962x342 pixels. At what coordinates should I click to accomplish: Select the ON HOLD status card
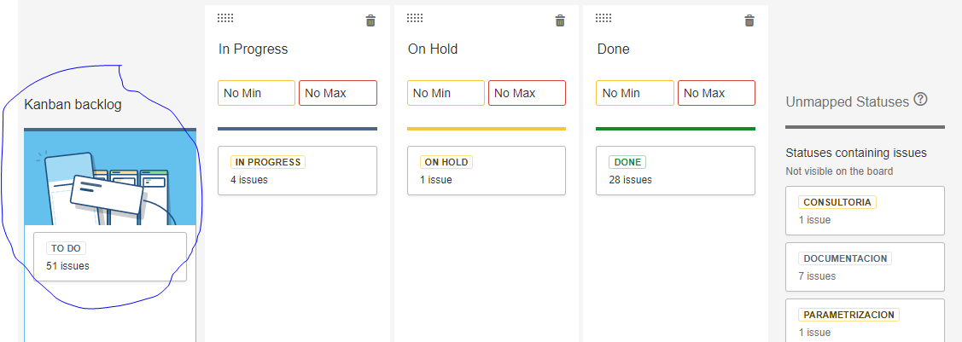[487, 171]
